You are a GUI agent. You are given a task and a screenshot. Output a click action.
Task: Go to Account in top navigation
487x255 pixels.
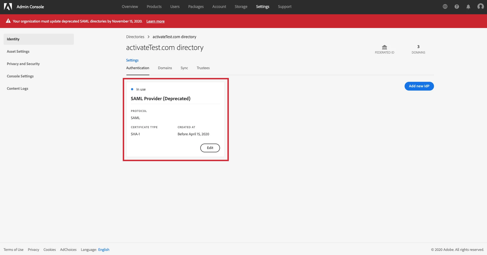pyautogui.click(x=219, y=7)
